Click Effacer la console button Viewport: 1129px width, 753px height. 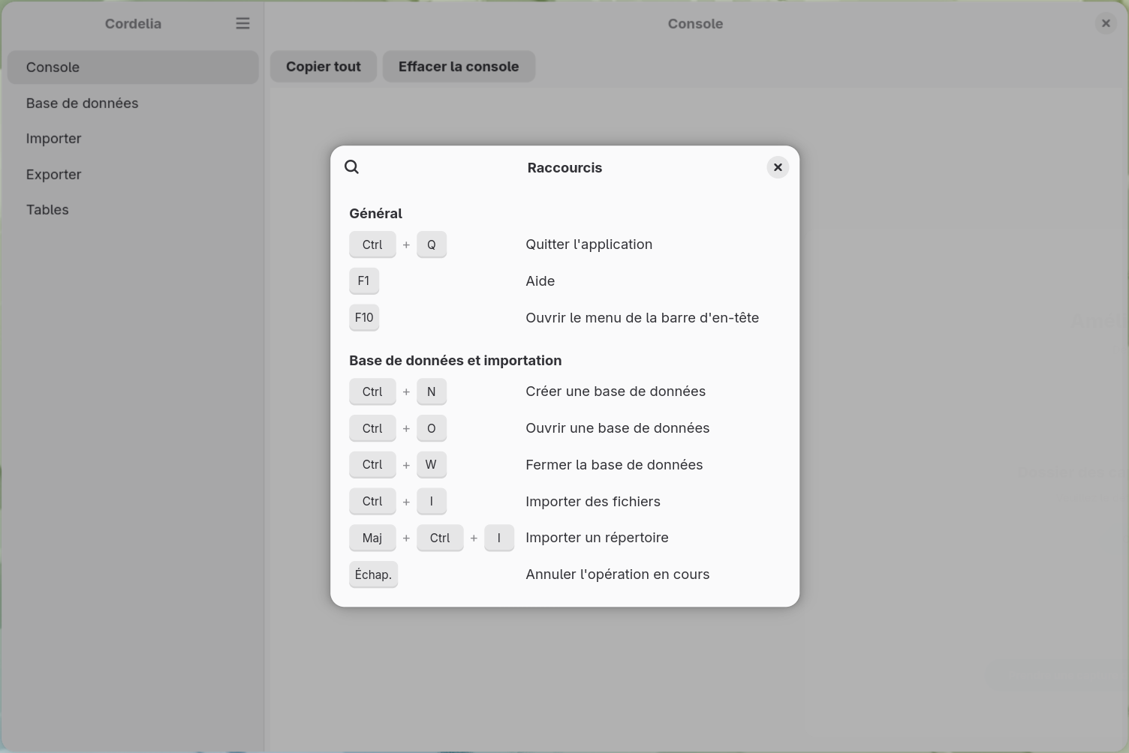[x=459, y=67]
